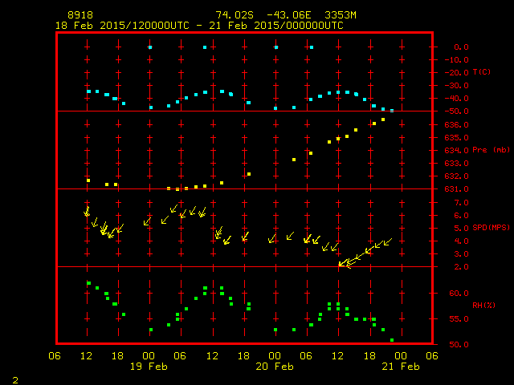This screenshot has height=385, width=514.
Task: Click the 00 hour label above 20 Feb
Action: coord(275,355)
